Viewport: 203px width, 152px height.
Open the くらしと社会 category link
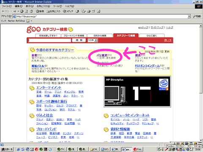tap(44, 115)
